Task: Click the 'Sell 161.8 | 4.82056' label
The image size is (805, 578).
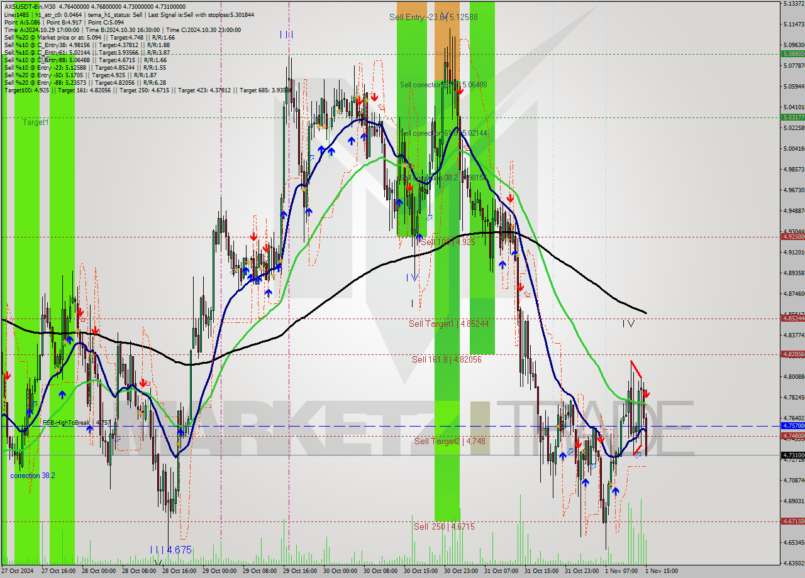Action: point(447,359)
